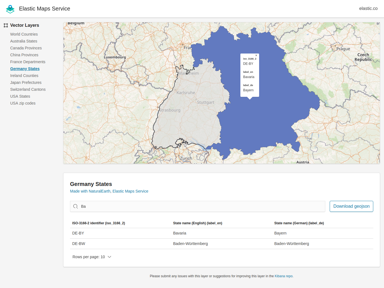The width and height of the screenshot is (384, 288).
Task: Select Japan Prefectures from Vector Layers
Action: [26, 82]
